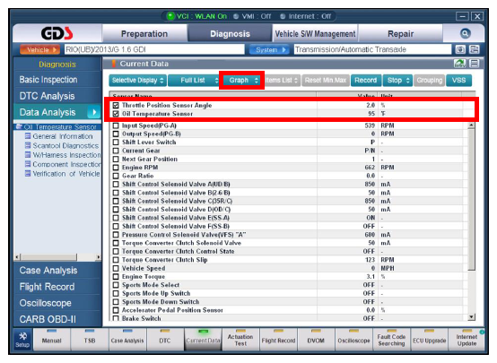Open the General Information document icon
The height and width of the screenshot is (363, 497).
(x=28, y=136)
